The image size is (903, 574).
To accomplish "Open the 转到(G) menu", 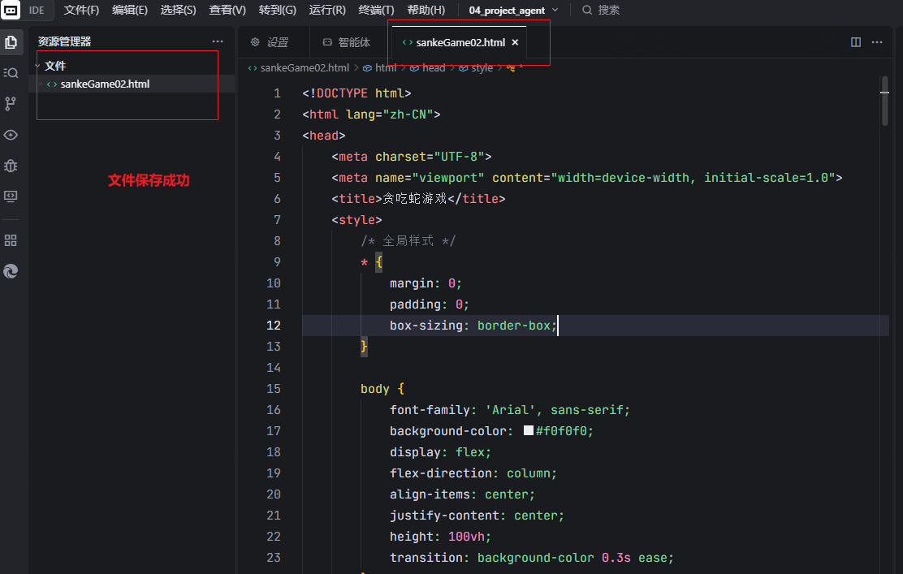I will [x=278, y=10].
